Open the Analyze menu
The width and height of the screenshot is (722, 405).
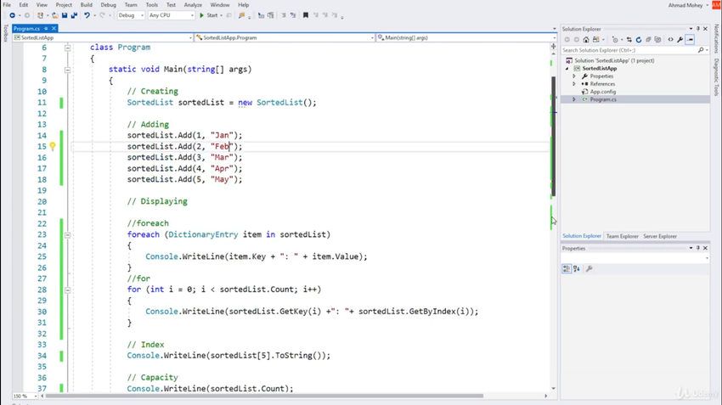pyautogui.click(x=193, y=4)
